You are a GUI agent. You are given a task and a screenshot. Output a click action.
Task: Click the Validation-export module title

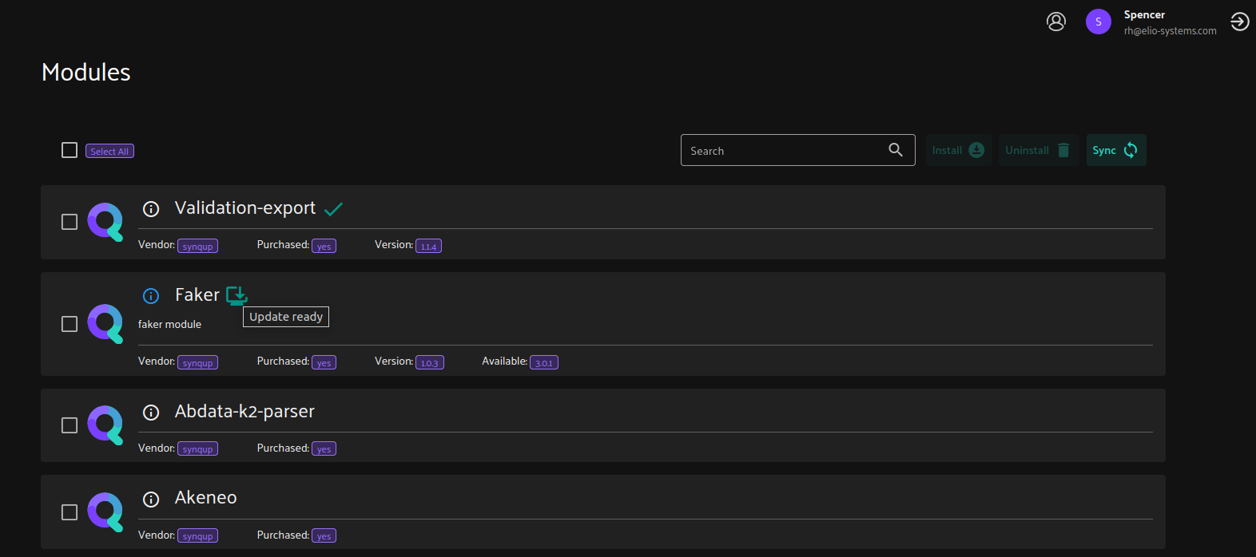(245, 208)
